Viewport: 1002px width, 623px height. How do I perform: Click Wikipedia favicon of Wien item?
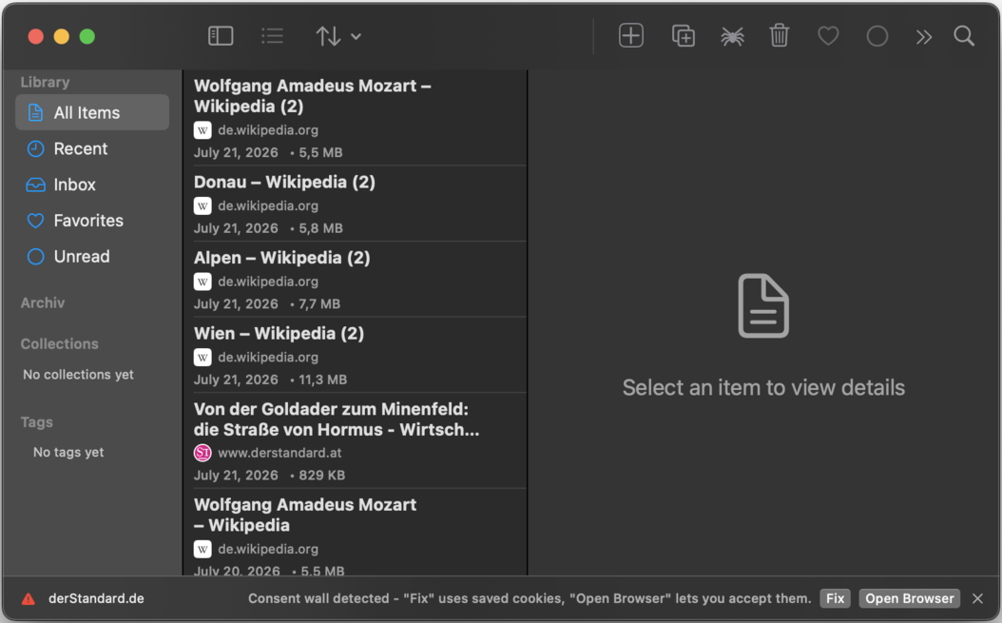(202, 357)
